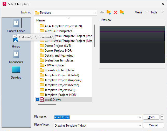Select Current Folder in places sidebar
167x131 pixels.
[16, 25]
